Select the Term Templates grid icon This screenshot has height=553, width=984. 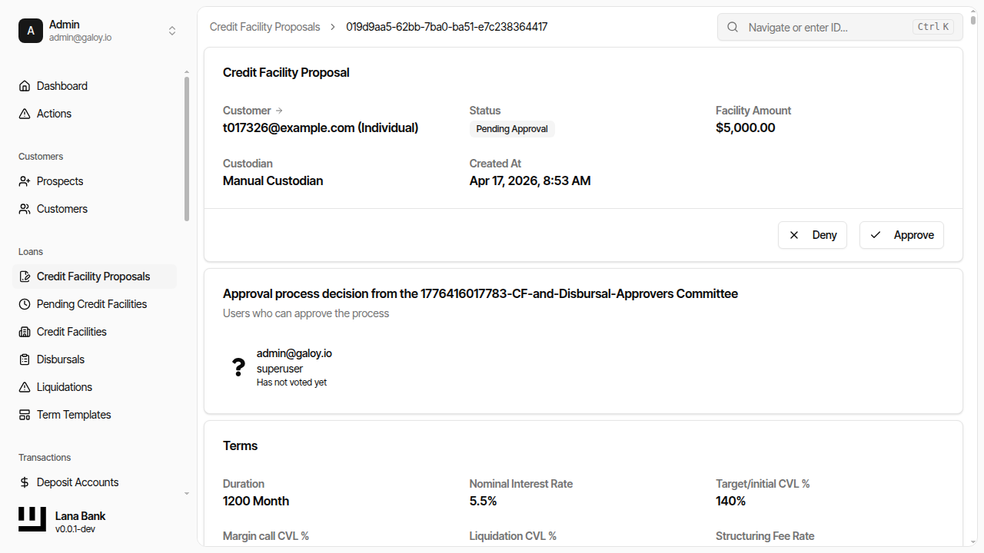24,414
